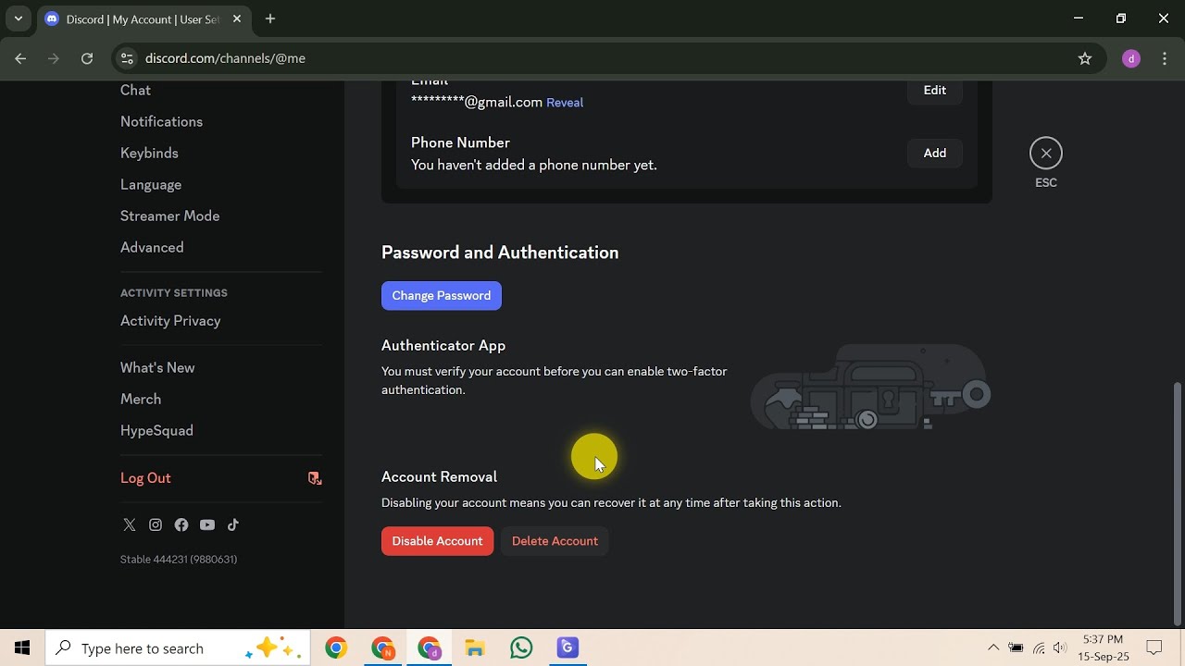The height and width of the screenshot is (666, 1185).
Task: Open the purple G app in taskbar
Action: tap(568, 647)
